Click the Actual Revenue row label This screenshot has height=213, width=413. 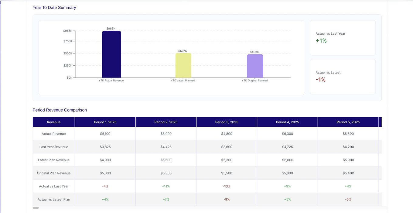[x=54, y=134]
